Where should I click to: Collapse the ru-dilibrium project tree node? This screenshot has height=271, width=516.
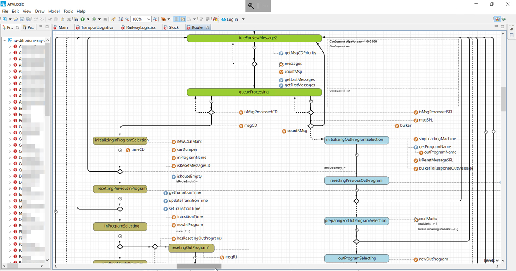(x=5, y=40)
